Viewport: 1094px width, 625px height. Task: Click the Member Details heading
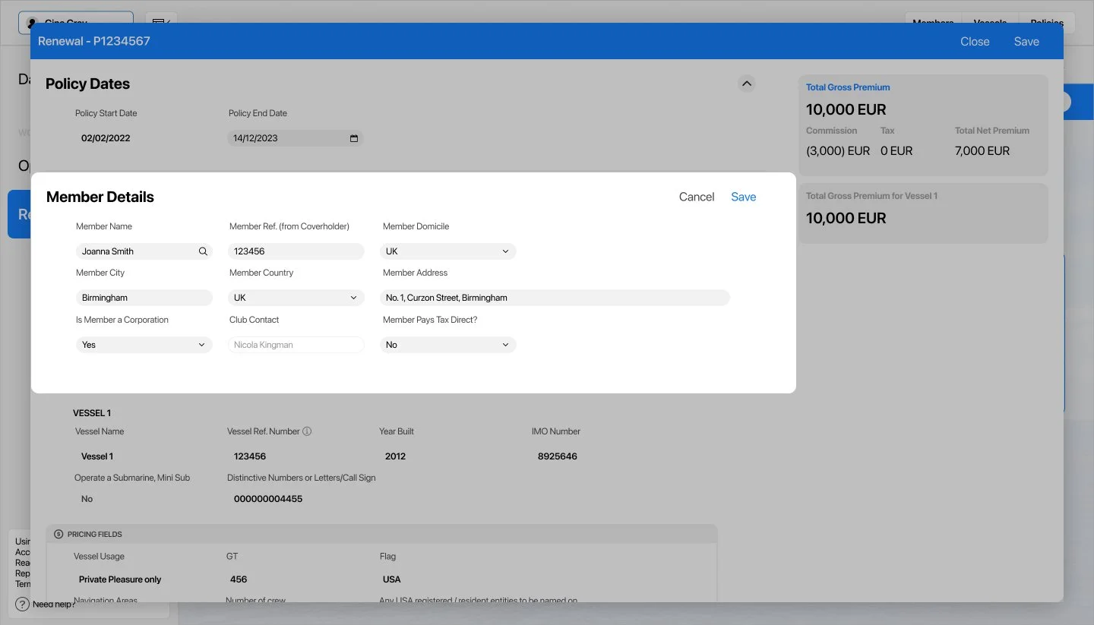coord(100,197)
